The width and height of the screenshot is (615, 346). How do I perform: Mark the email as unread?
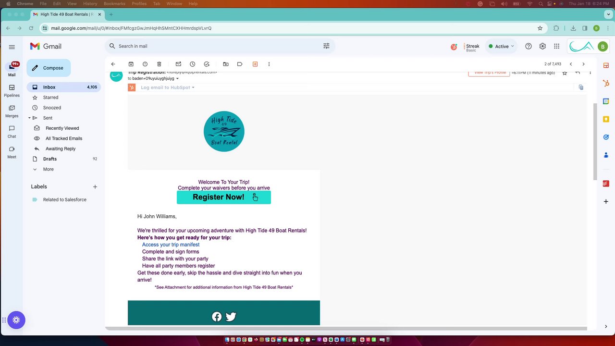pos(178,64)
